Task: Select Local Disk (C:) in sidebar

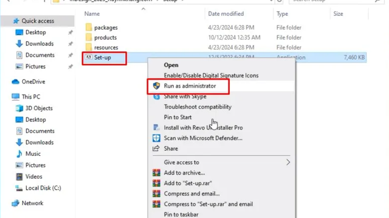Action: [x=43, y=188]
